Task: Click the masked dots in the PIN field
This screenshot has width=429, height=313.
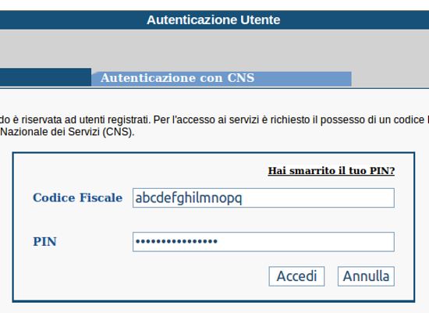Action: point(176,241)
